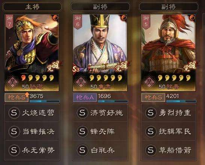Select the 枪兵A troop type under 鲁肃
Screen dimensions: 205x165
85,97
